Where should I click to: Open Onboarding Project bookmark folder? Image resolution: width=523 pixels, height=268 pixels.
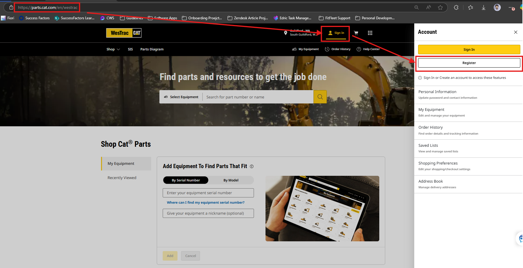[x=202, y=18]
